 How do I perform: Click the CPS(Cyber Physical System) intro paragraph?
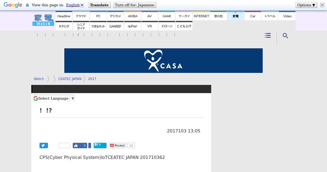pyautogui.click(x=102, y=158)
